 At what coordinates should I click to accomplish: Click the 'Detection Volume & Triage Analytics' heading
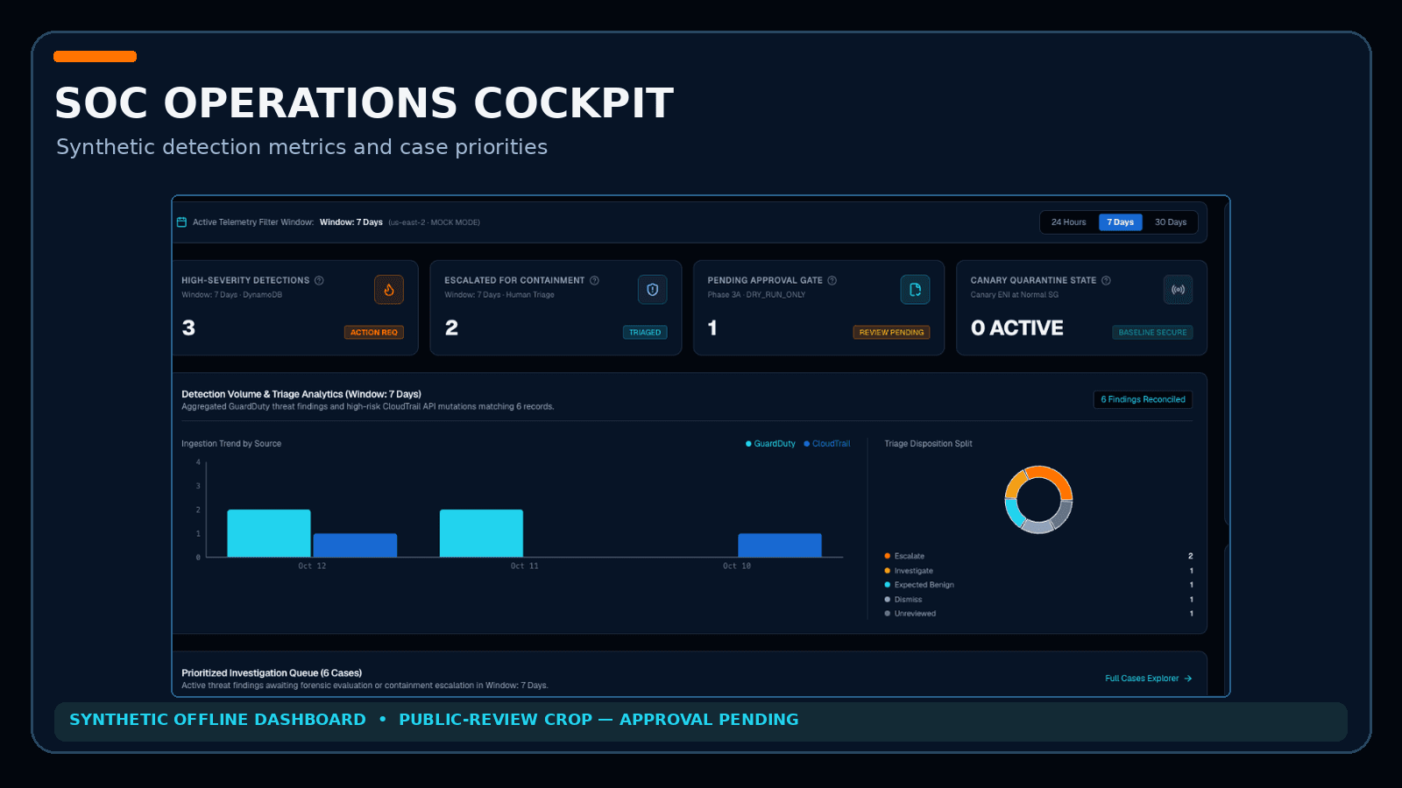click(x=301, y=394)
